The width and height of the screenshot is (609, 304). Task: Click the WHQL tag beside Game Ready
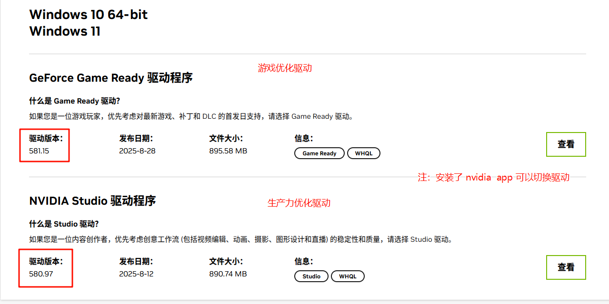point(364,153)
